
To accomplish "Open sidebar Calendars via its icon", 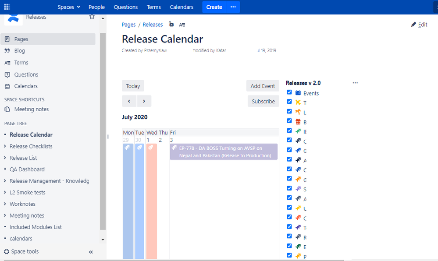I will click(7, 86).
